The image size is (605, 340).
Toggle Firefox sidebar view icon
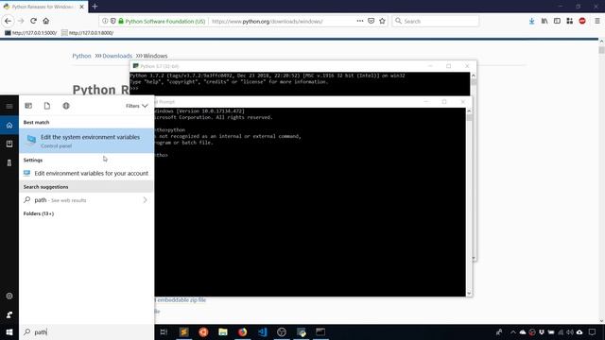point(557,21)
